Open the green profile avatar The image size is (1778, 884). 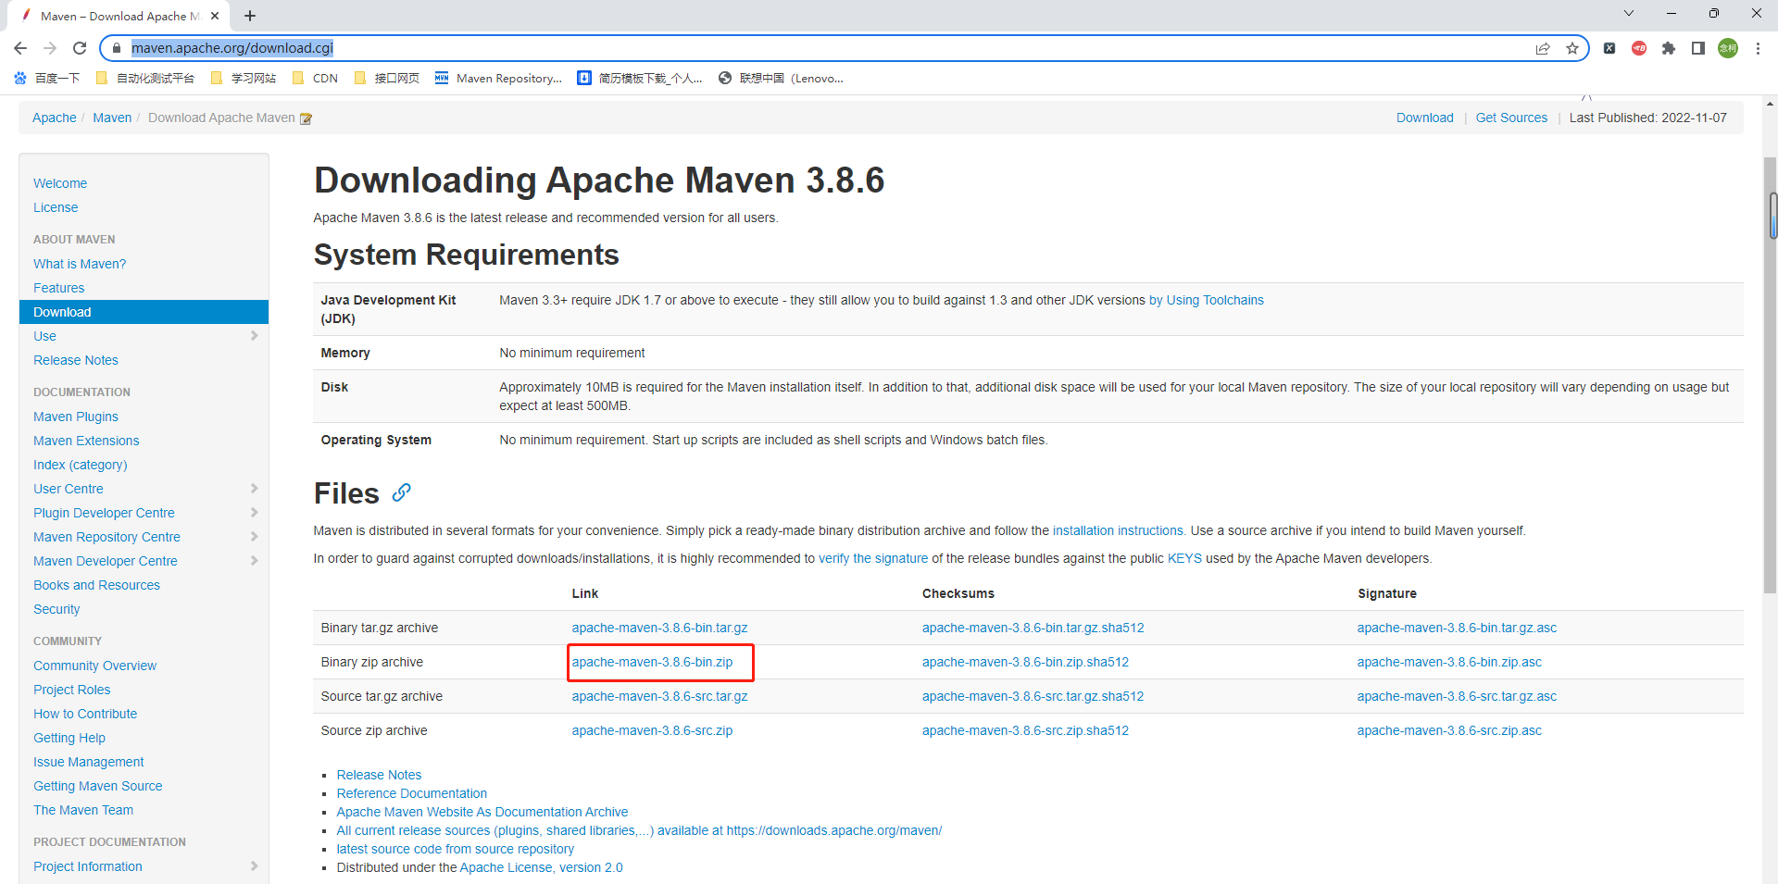(x=1728, y=48)
